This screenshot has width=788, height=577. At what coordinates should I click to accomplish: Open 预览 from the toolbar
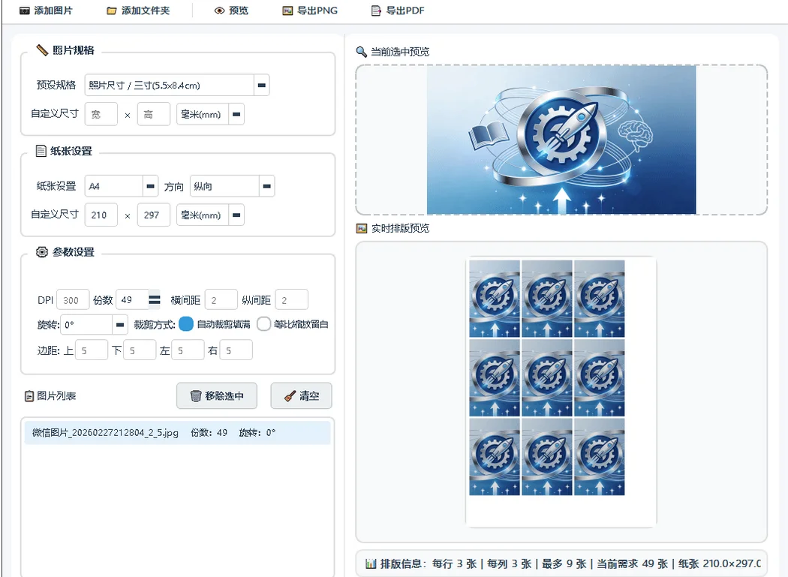(231, 11)
